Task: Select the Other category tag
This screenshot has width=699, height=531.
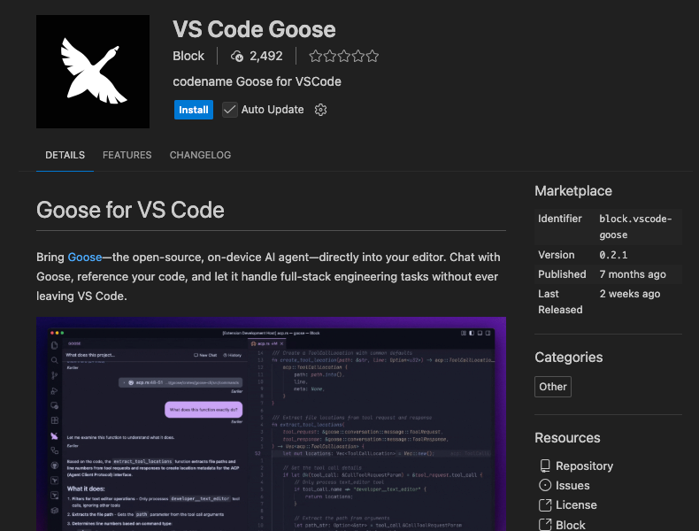Action: click(553, 387)
